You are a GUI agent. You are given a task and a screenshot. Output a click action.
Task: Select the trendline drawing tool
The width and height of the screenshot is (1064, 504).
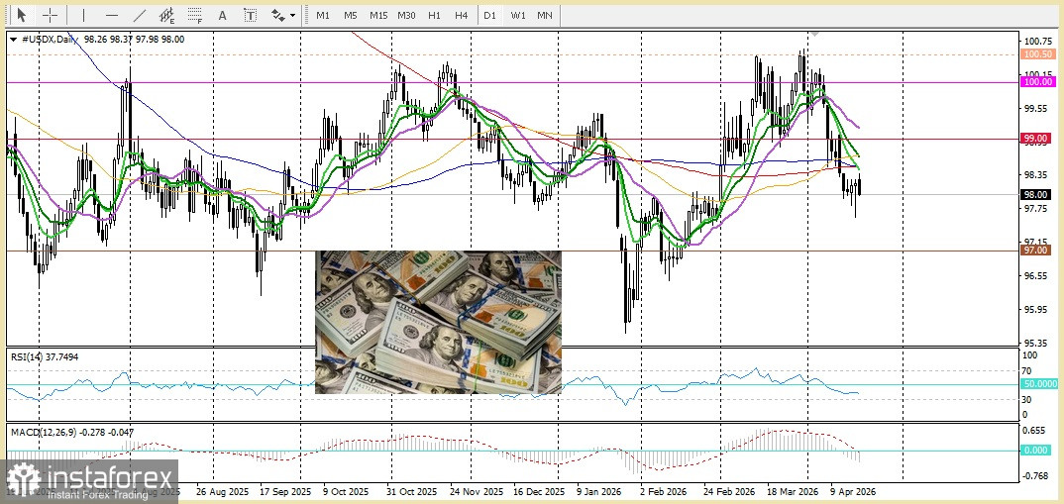(x=140, y=16)
